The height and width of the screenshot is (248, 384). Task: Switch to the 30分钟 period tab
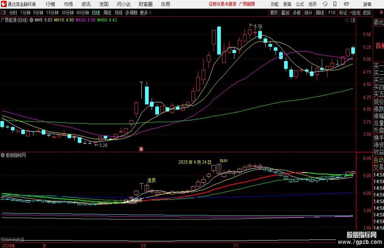tap(67, 13)
